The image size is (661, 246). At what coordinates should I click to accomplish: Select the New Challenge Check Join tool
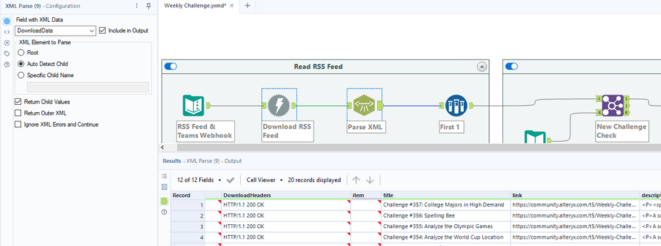pyautogui.click(x=613, y=106)
